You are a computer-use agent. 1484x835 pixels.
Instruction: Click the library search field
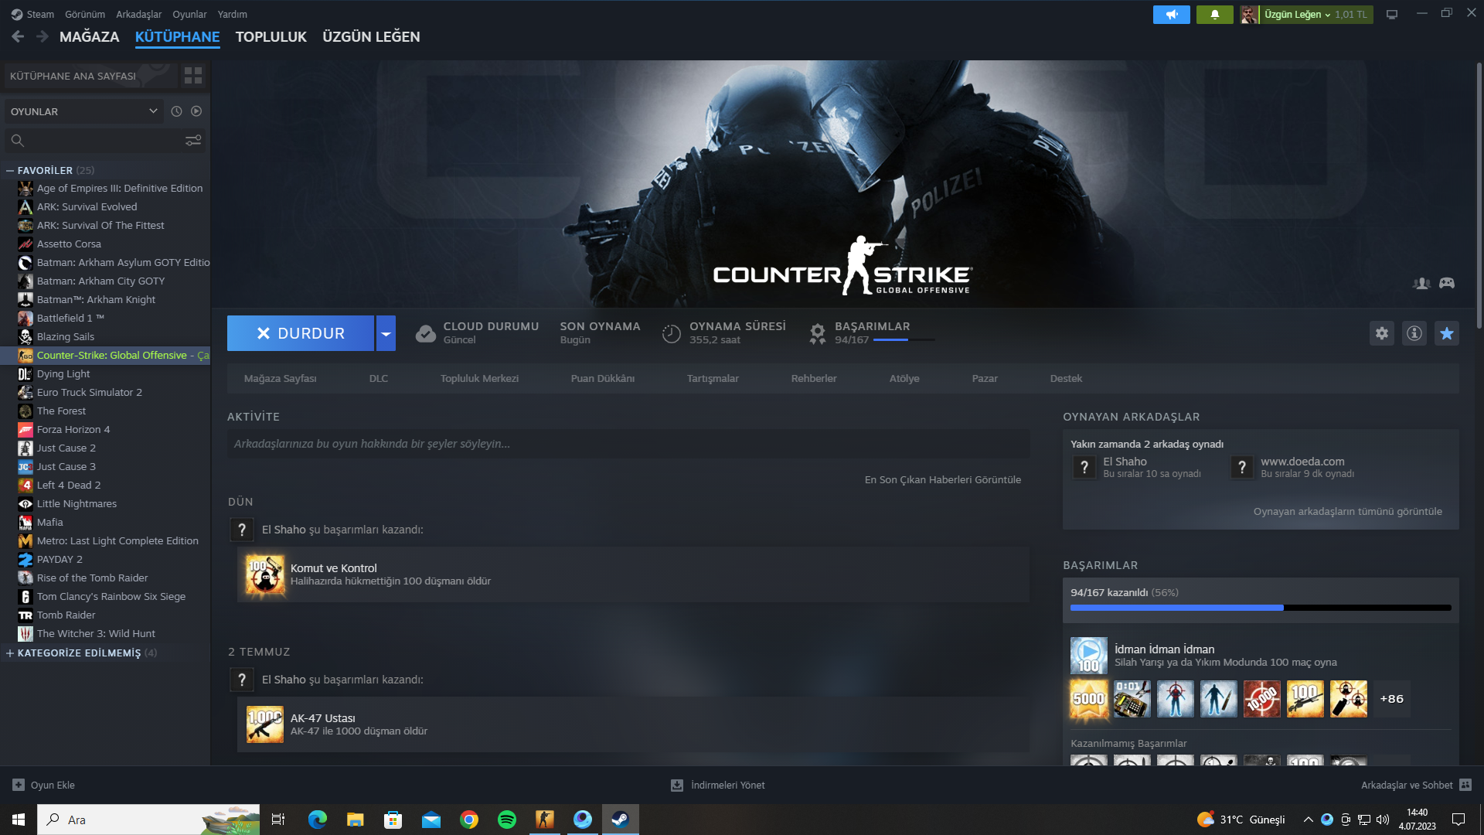point(105,140)
